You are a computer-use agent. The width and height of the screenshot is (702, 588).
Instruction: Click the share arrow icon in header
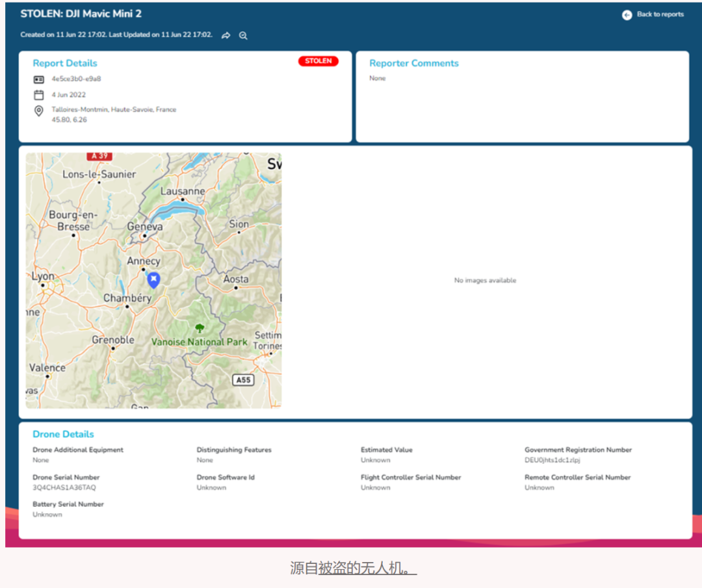pos(226,35)
